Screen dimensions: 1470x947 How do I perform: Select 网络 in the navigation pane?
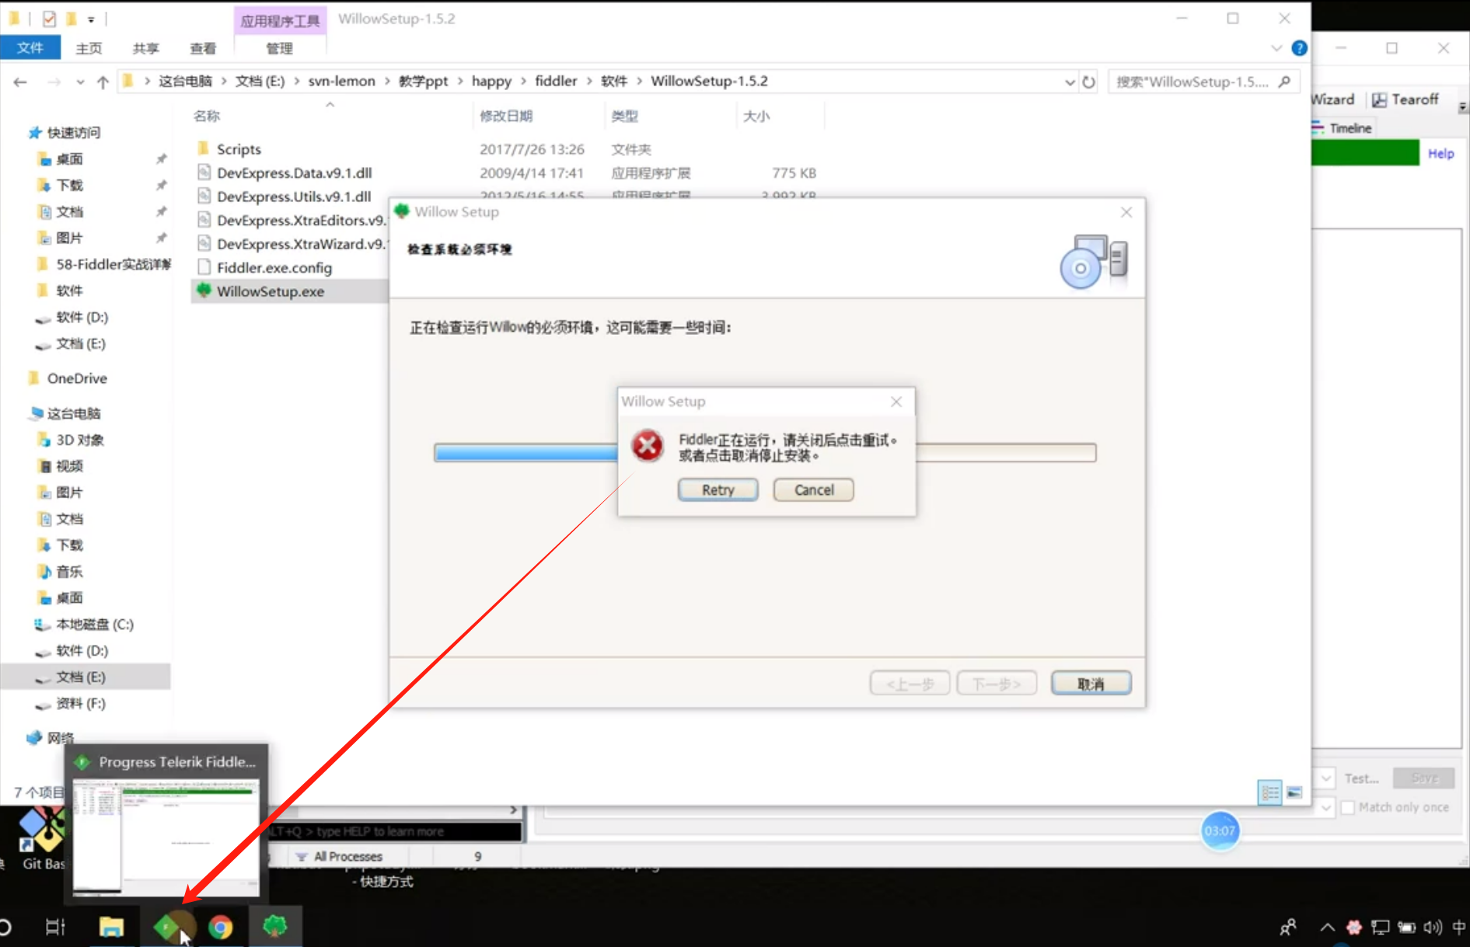pyautogui.click(x=59, y=738)
